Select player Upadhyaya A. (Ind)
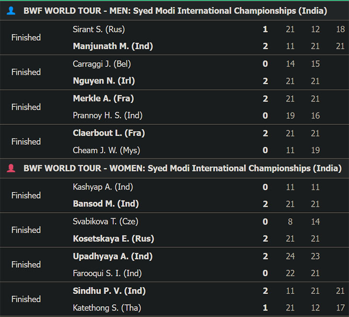The image size is (349, 317). pyautogui.click(x=113, y=256)
